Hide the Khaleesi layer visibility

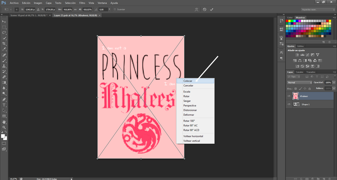pos(289,96)
